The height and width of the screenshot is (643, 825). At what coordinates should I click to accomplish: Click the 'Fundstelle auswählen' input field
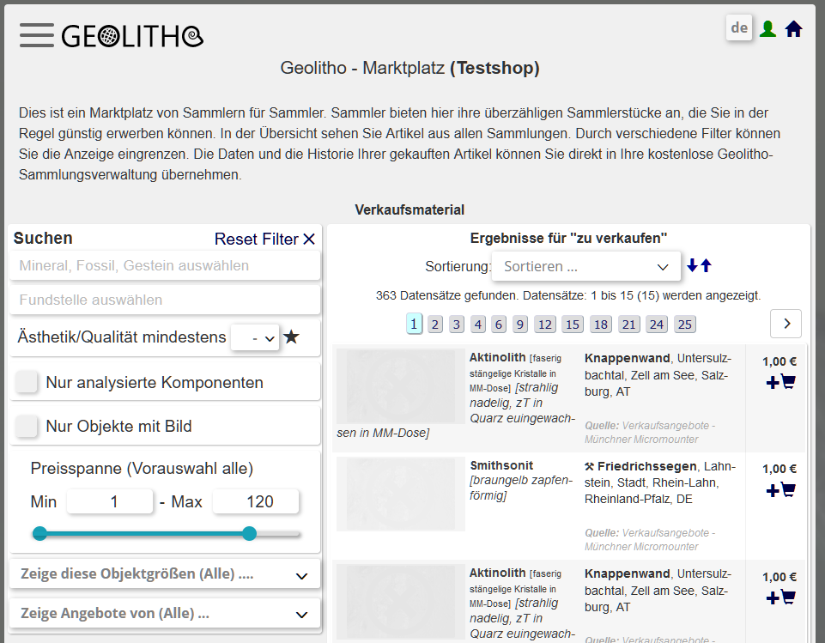click(x=165, y=300)
